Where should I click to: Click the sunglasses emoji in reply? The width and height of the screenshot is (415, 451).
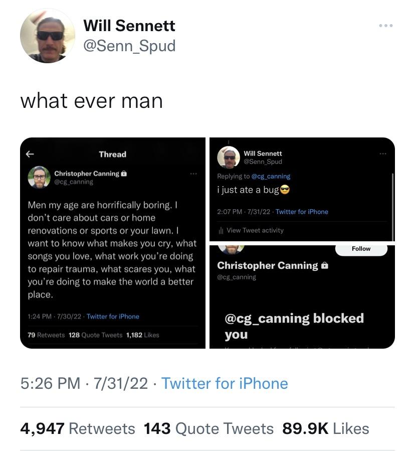285,190
